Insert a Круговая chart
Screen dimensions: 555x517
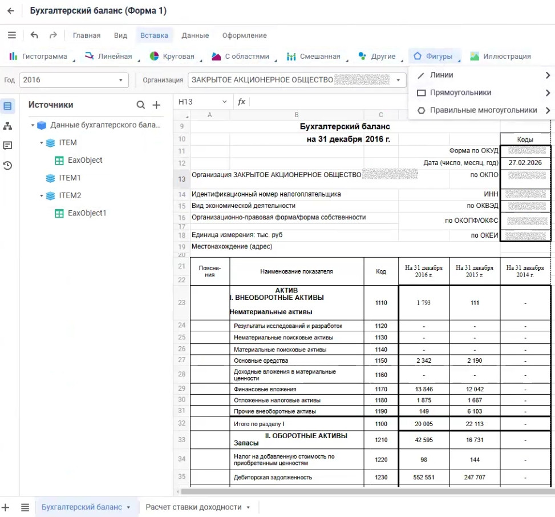pos(176,57)
